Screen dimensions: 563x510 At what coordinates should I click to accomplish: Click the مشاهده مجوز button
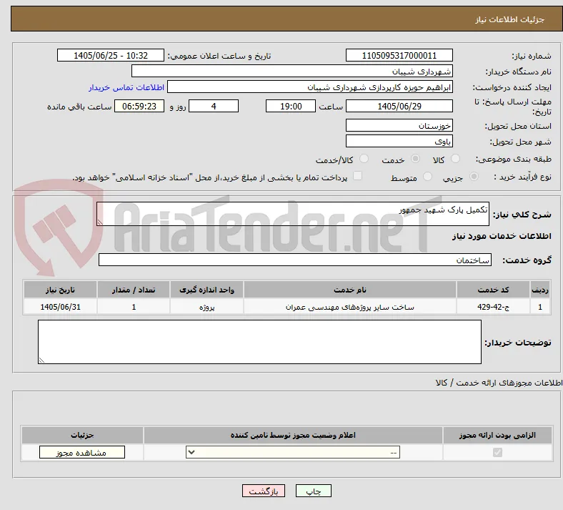pyautogui.click(x=82, y=453)
